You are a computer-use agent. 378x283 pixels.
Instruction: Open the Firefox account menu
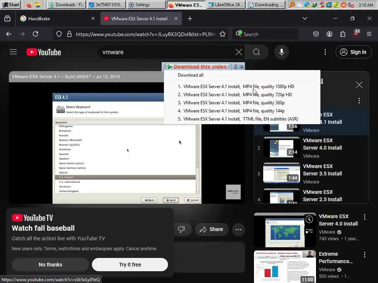(x=329, y=34)
